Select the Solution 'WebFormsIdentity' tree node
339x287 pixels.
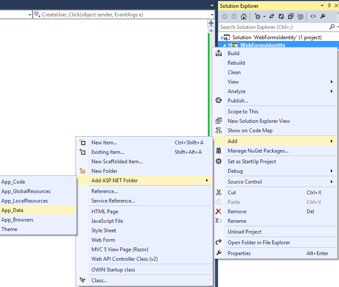click(276, 37)
